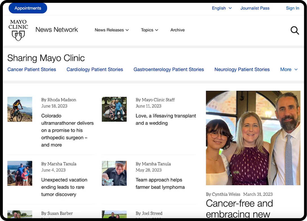
Task: Click Marsha Tanula byline dated May 28
Action: [x=153, y=164]
